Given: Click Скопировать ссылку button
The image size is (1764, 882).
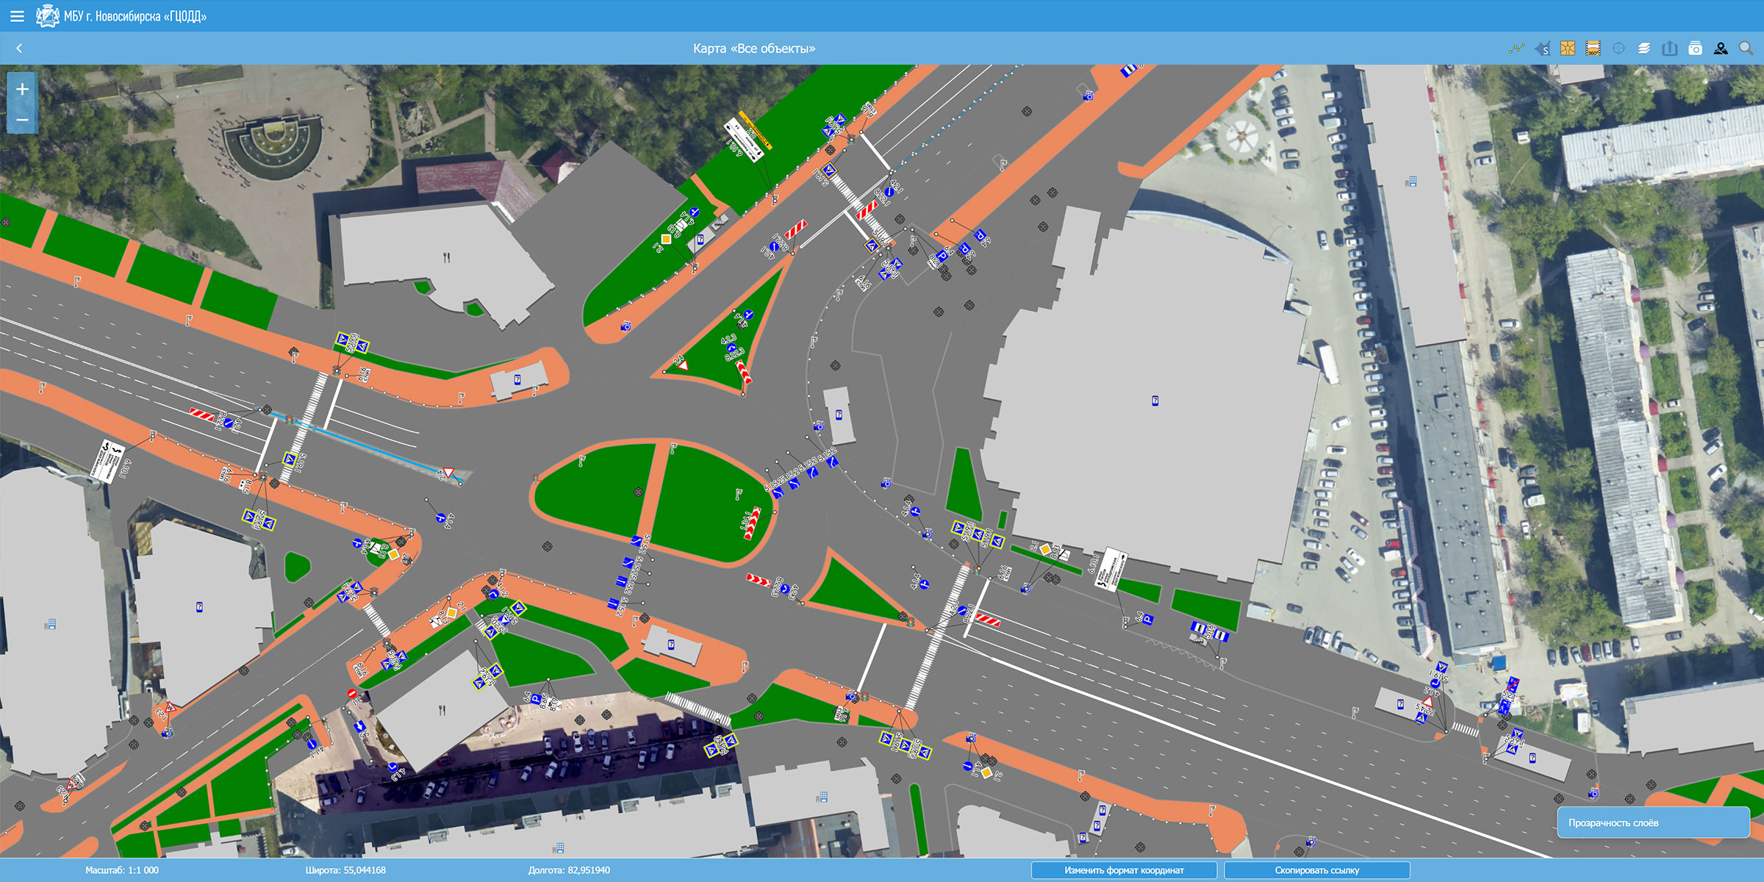Looking at the screenshot, I should (1316, 870).
